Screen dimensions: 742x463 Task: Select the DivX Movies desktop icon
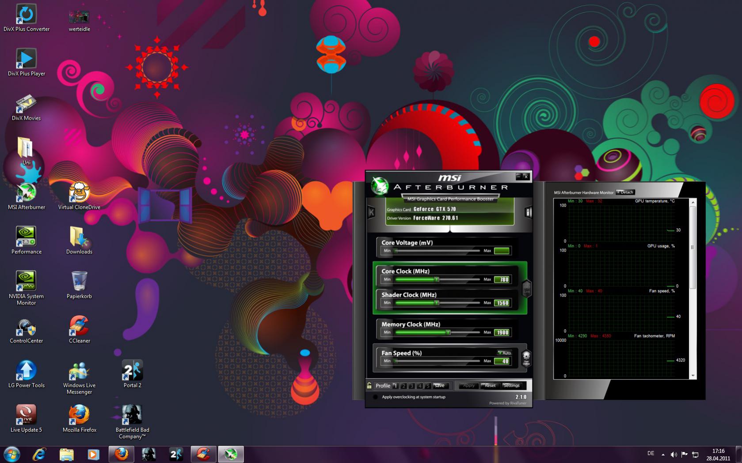[x=27, y=107]
